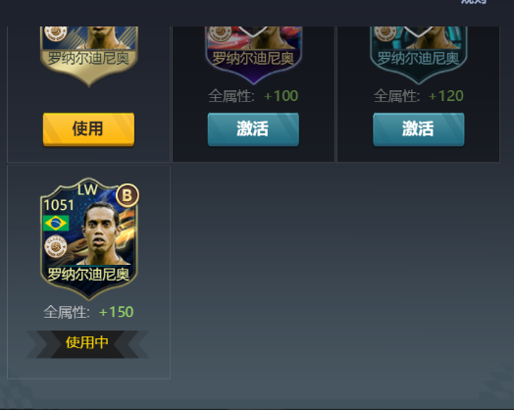Click the LW position label
Screen dimensions: 514x410
(87, 189)
